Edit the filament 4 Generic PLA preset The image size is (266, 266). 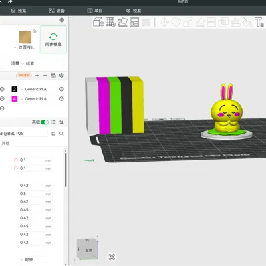click(61, 98)
